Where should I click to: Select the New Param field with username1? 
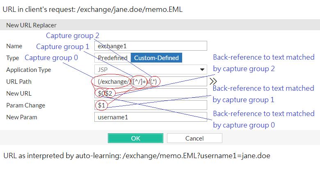click(150, 117)
